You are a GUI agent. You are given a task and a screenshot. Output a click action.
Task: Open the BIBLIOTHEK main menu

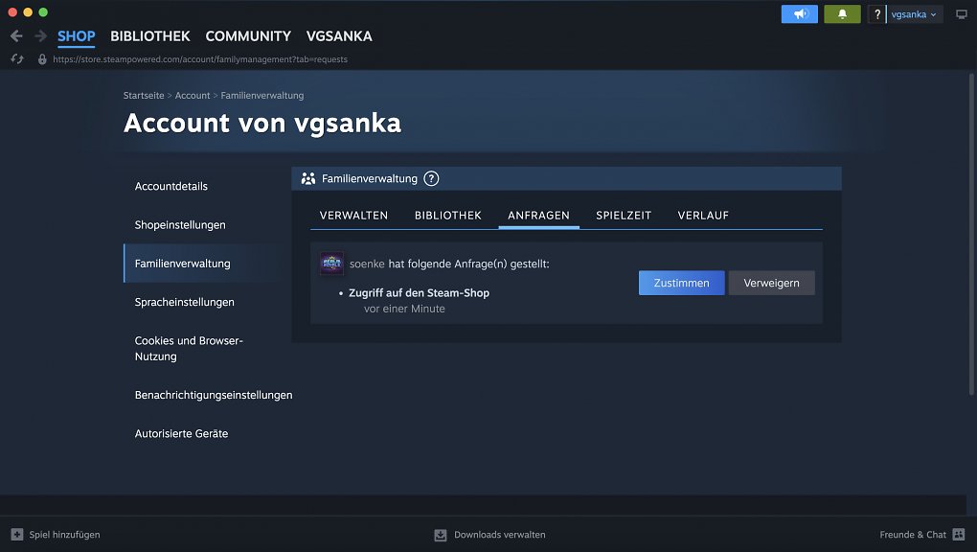(x=150, y=36)
